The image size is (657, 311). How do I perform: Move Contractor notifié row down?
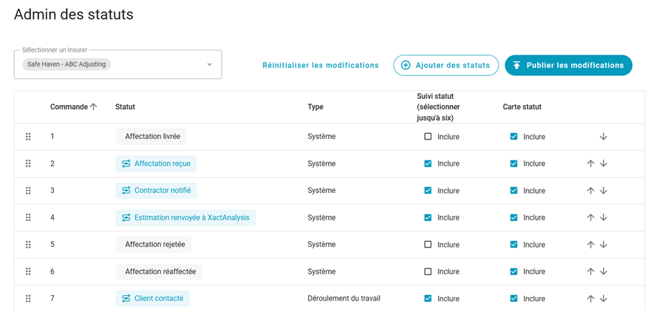pyautogui.click(x=604, y=191)
